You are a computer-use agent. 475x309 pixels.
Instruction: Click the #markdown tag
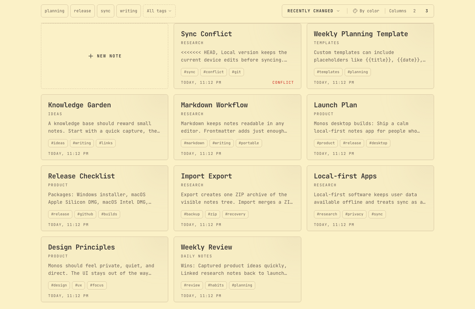point(194,143)
